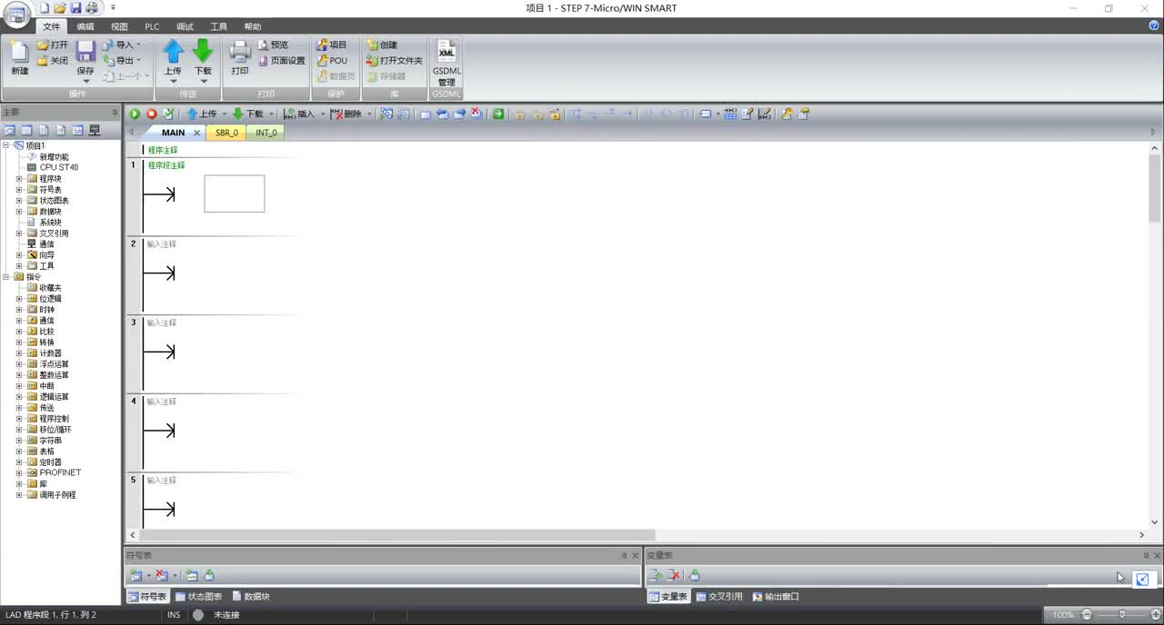This screenshot has height=625, width=1164.
Task: Click the quick access print icon
Action: click(91, 8)
